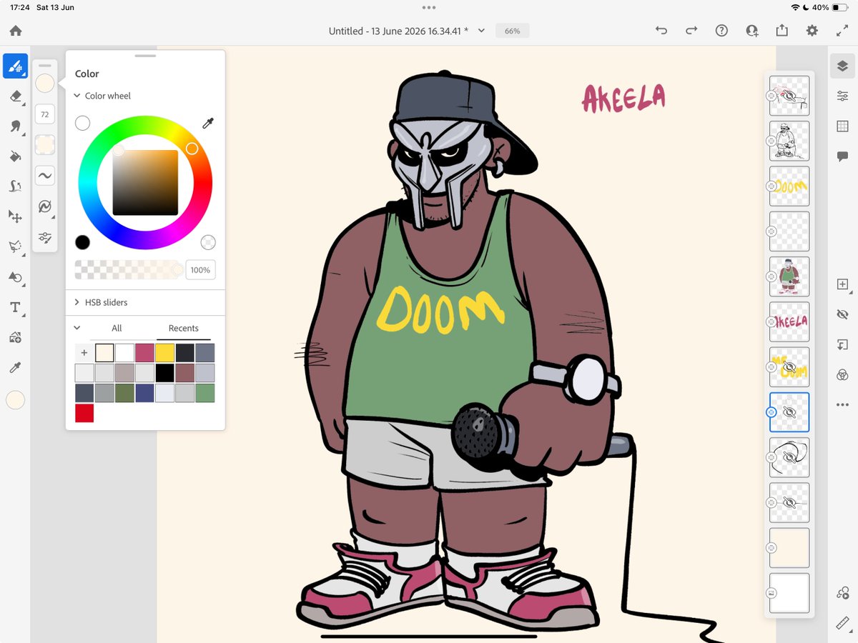Select the Liquify tool
This screenshot has height=643, width=858.
[x=15, y=186]
